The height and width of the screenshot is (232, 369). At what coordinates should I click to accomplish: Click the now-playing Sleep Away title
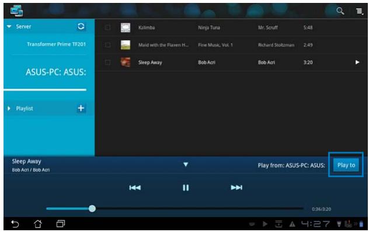27,161
